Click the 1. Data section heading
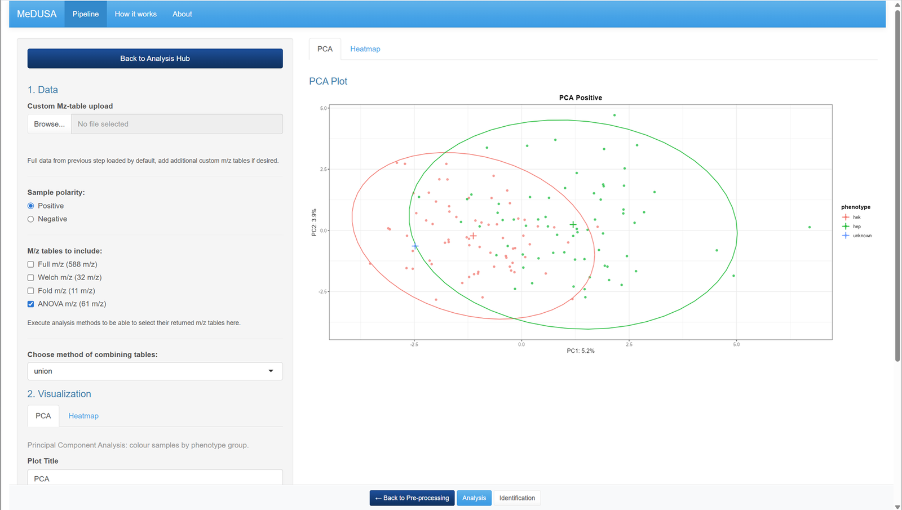Viewport: 902px width, 510px height. (43, 90)
